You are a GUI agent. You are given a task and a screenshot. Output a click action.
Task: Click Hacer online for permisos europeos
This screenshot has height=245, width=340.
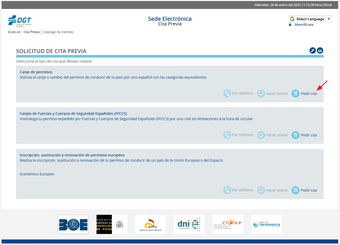click(276, 190)
